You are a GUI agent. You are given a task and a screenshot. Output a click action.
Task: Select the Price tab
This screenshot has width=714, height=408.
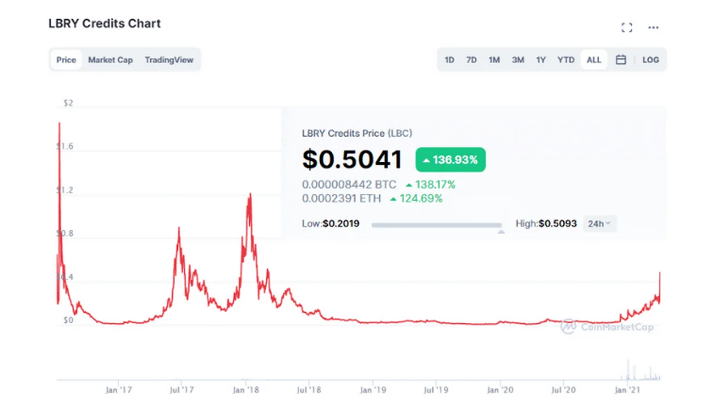point(66,60)
